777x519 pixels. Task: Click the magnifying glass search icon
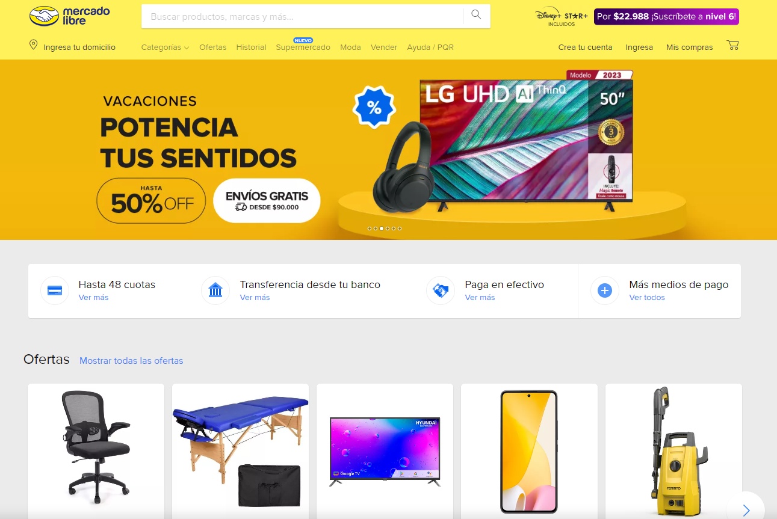point(476,15)
